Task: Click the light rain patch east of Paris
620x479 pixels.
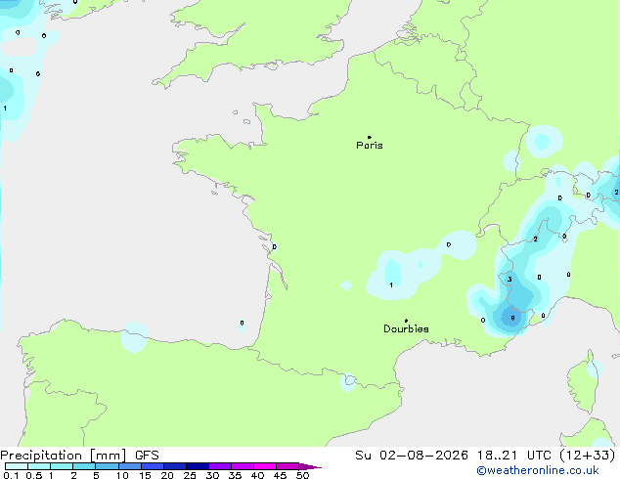Action: tap(544, 141)
